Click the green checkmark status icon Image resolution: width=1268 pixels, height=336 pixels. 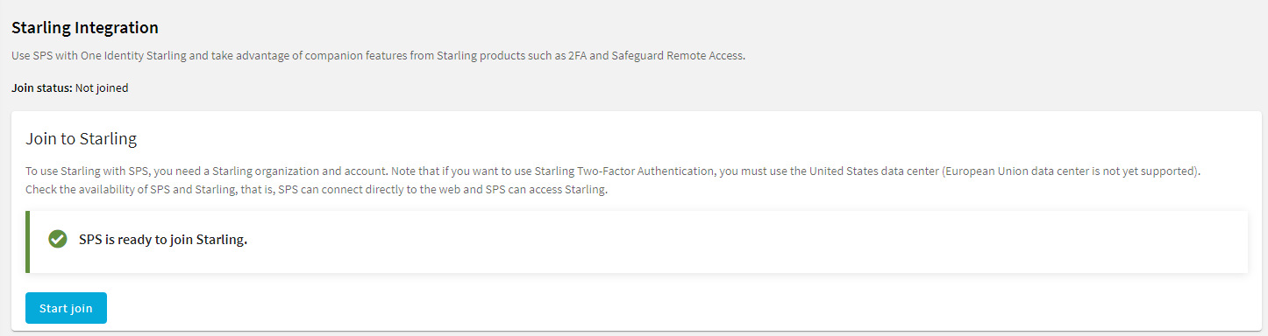[58, 240]
